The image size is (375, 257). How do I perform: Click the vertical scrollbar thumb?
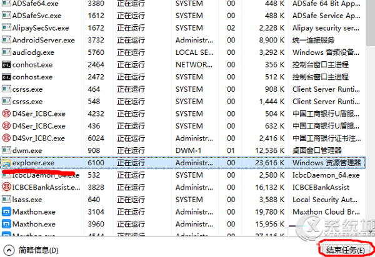tap(371, 23)
